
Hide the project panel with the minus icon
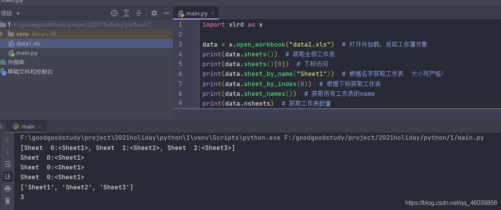coord(166,13)
